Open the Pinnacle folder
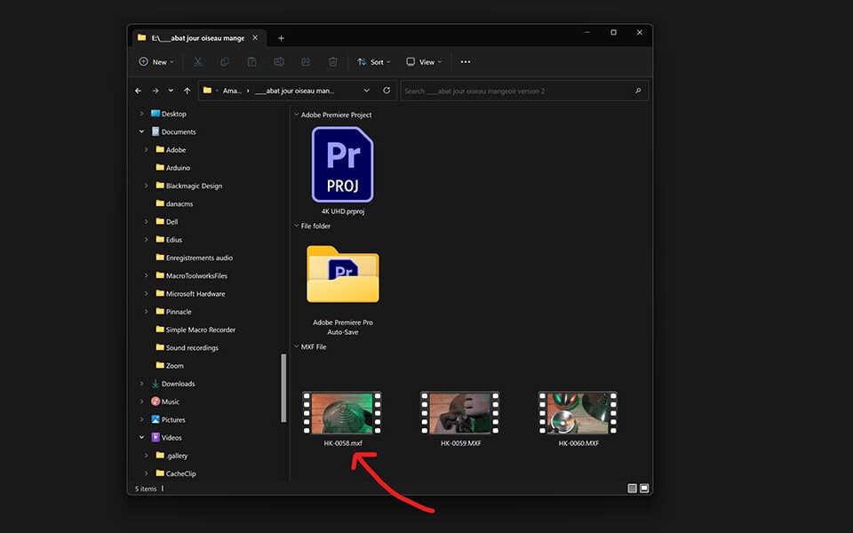The height and width of the screenshot is (533, 853). [x=179, y=311]
